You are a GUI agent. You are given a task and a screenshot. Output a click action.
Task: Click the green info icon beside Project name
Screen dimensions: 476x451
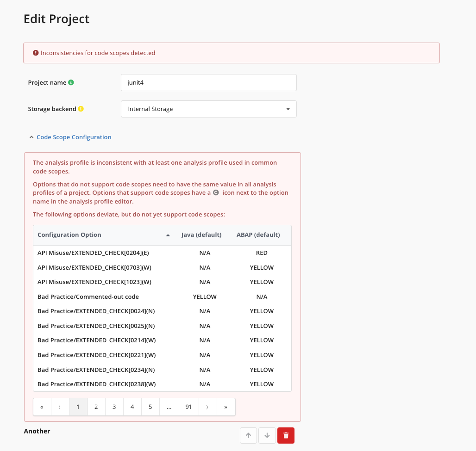pyautogui.click(x=71, y=82)
